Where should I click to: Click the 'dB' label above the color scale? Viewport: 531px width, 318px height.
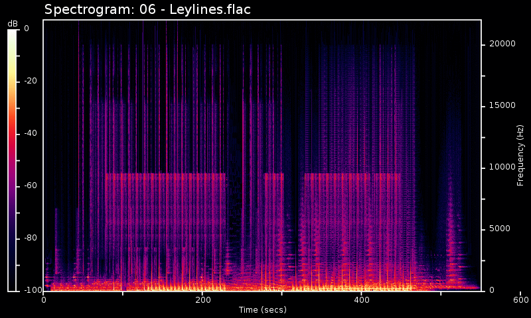tap(13, 24)
